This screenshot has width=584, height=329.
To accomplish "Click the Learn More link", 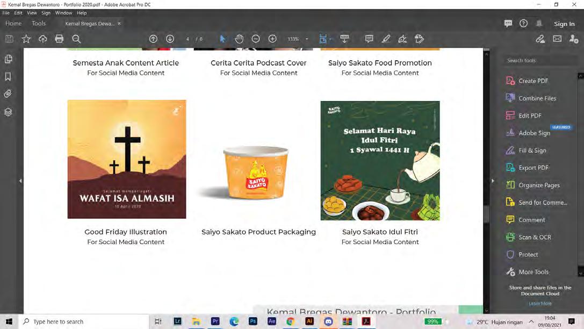I will pos(540,304).
